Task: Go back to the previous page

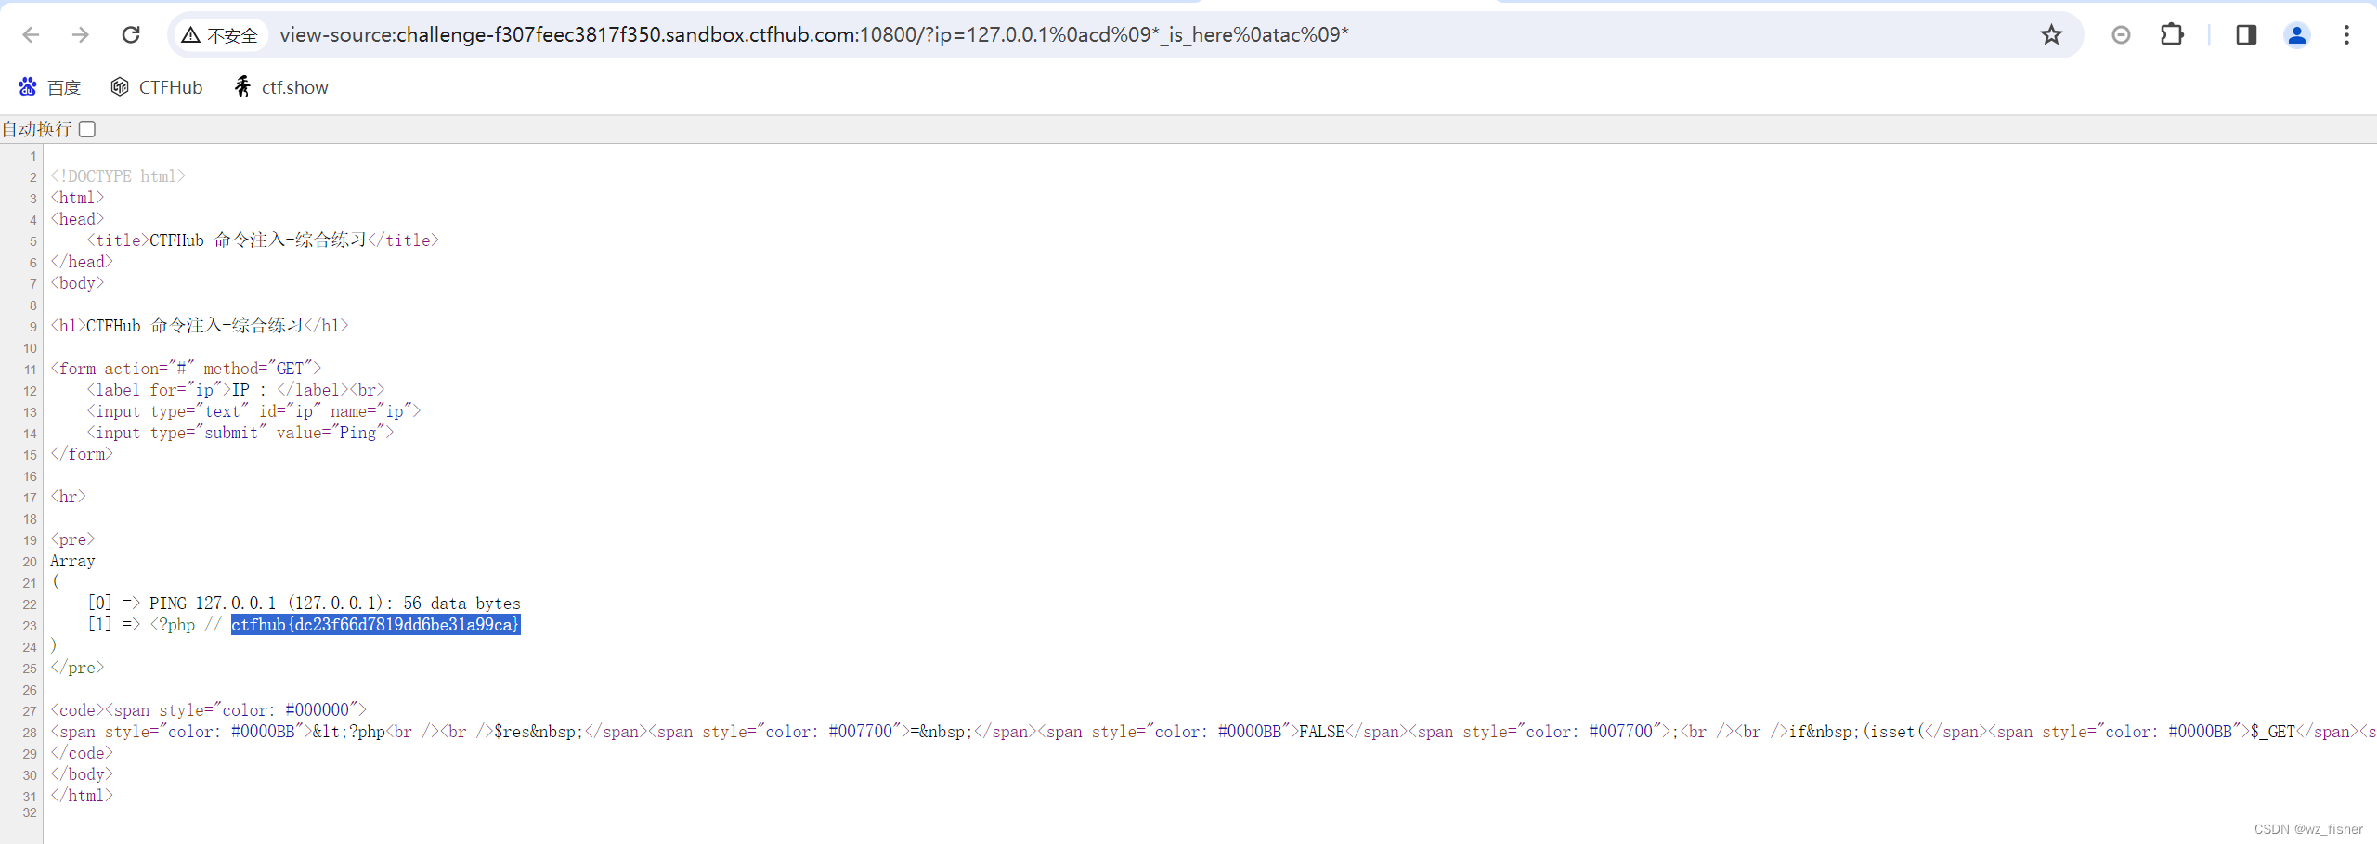Action: (x=31, y=35)
